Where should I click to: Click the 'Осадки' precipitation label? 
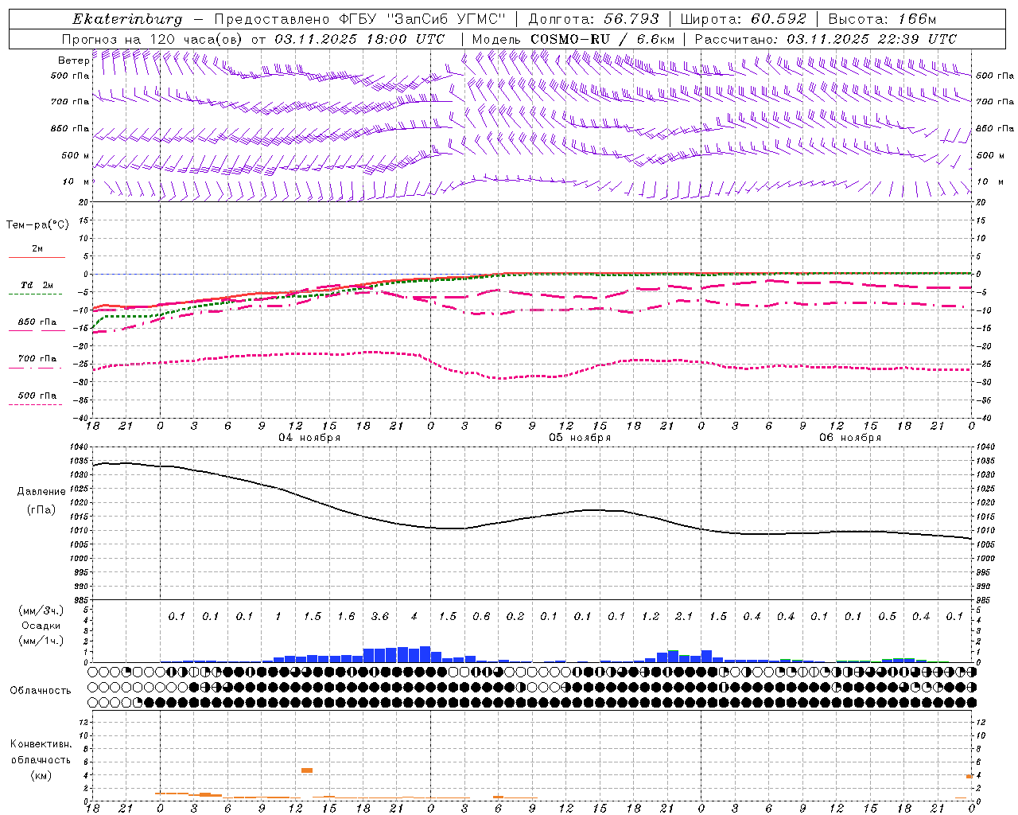(x=41, y=626)
